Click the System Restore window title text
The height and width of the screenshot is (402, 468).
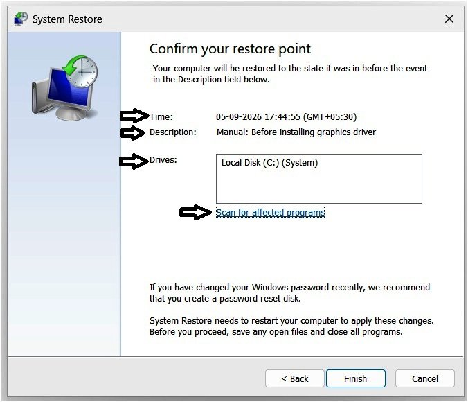click(67, 19)
